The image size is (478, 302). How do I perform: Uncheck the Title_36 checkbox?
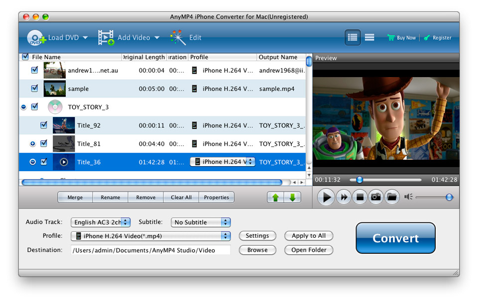[44, 162]
